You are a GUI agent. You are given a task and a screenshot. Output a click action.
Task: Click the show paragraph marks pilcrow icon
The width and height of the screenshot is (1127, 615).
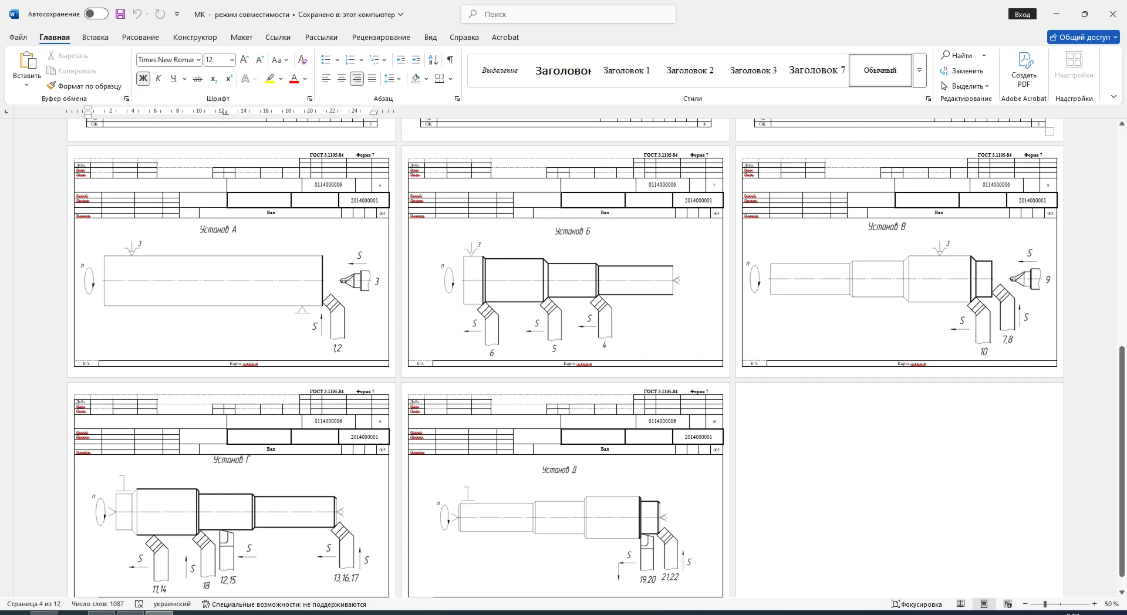[x=450, y=60]
